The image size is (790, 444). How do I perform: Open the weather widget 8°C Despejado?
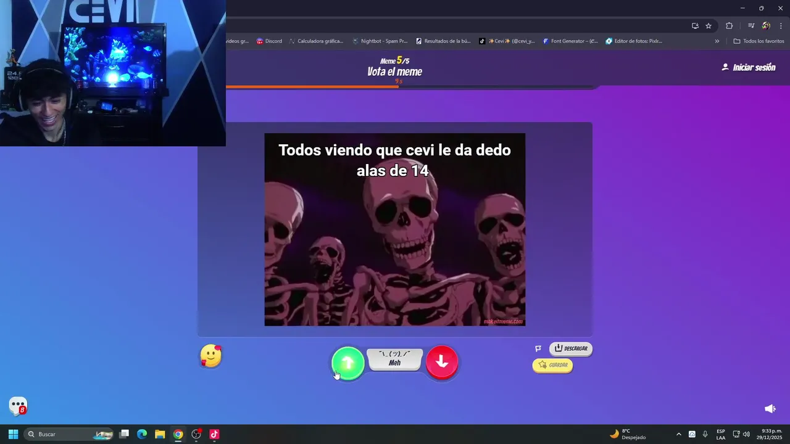628,434
